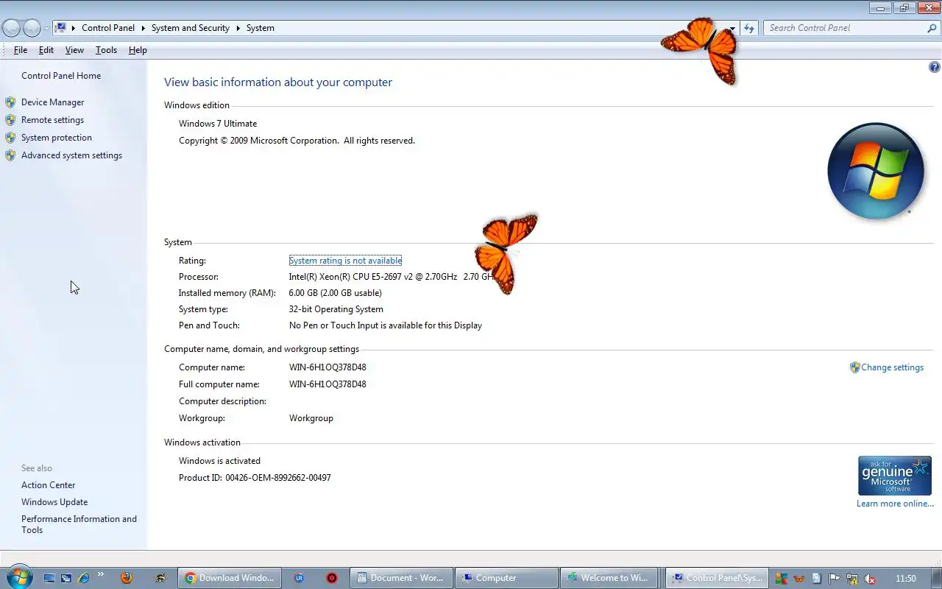Expand arrow after System and Security breadcrumb
942x589 pixels.
[x=238, y=28]
